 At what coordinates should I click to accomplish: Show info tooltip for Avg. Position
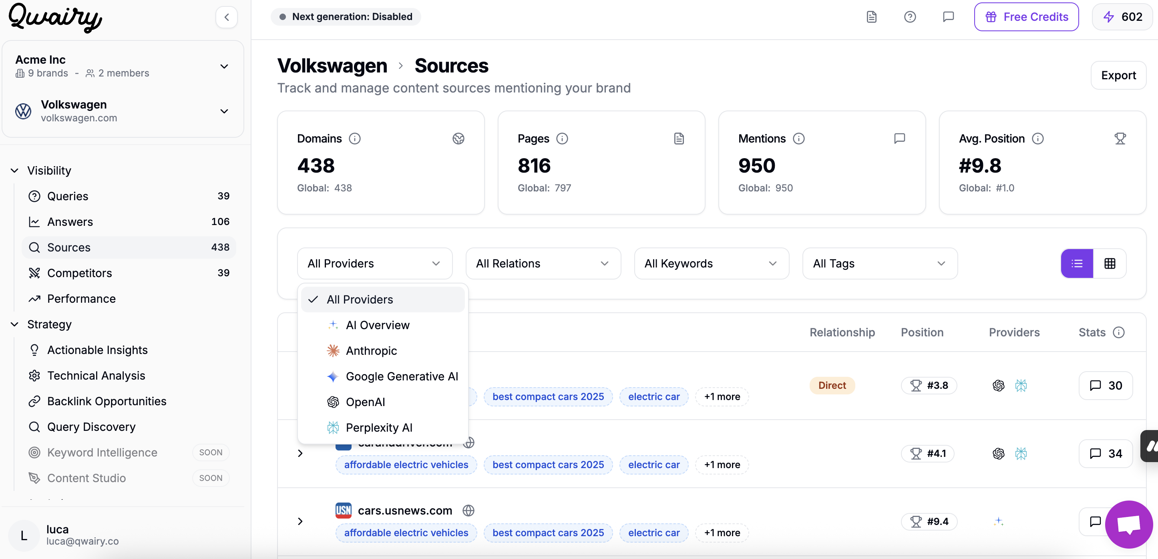tap(1037, 139)
